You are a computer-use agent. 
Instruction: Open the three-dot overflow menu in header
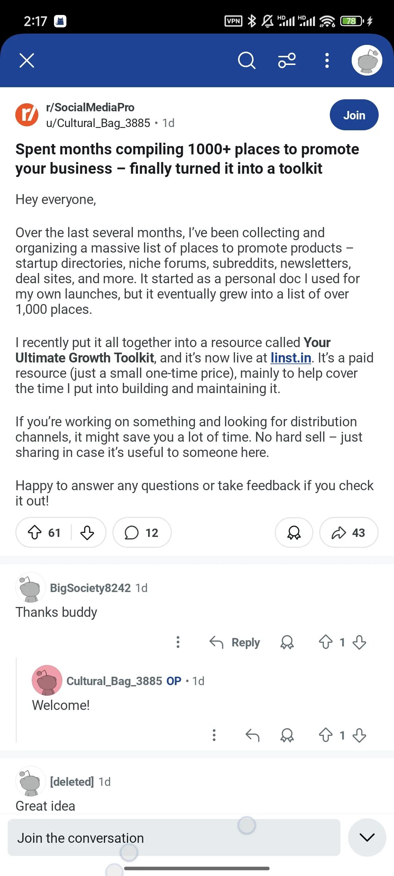click(x=327, y=61)
